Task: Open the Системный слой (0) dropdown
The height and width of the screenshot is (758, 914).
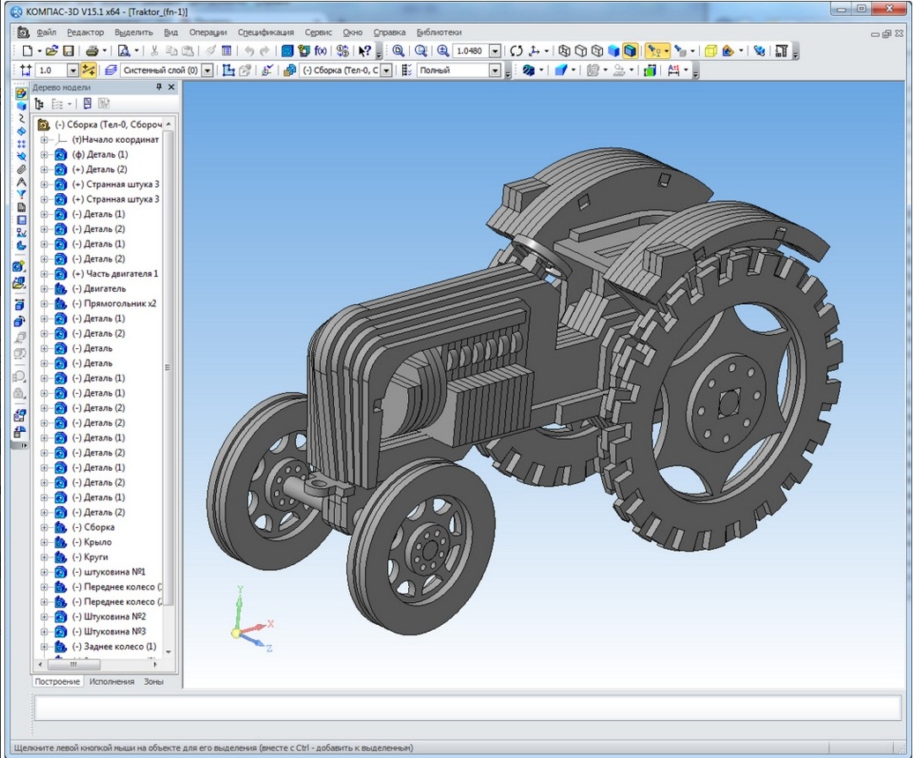Action: pos(207,71)
